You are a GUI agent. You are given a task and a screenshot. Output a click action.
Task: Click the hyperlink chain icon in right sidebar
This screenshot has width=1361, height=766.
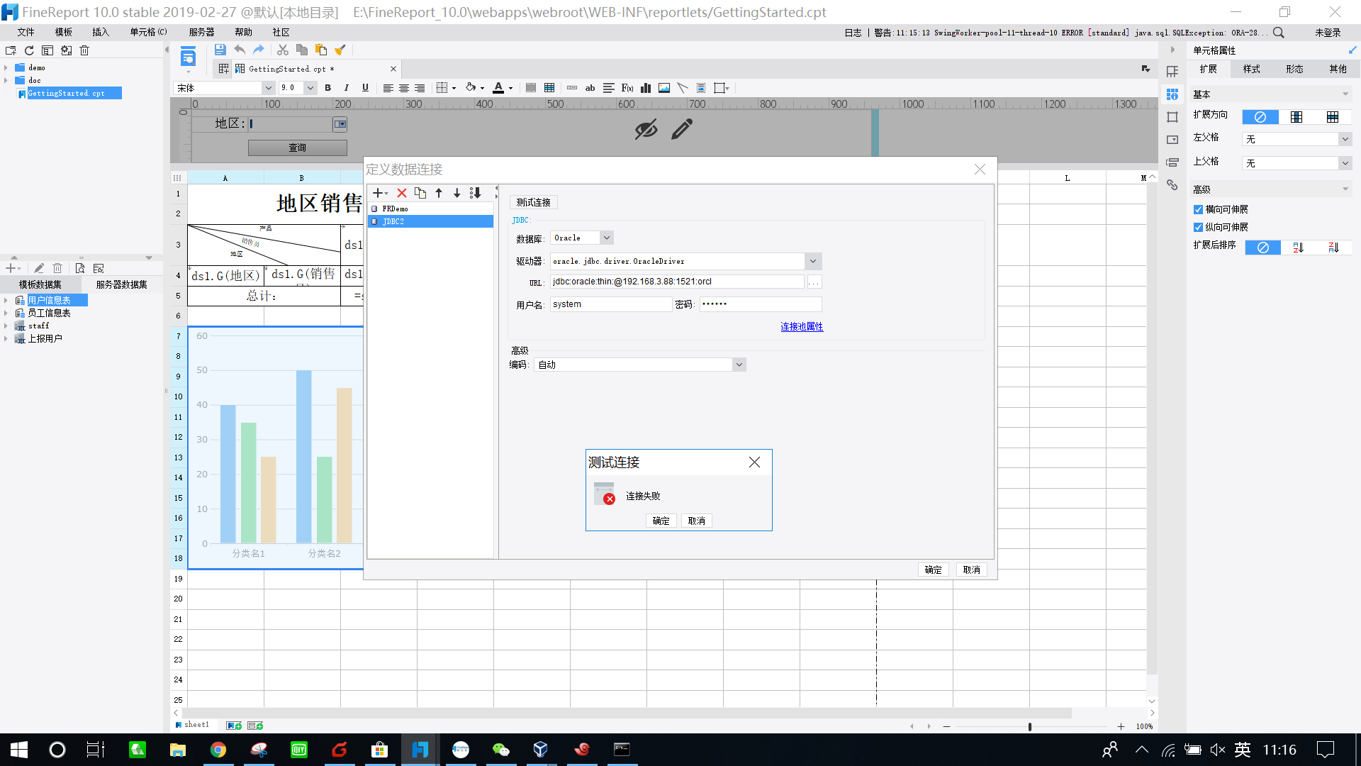click(x=1172, y=185)
